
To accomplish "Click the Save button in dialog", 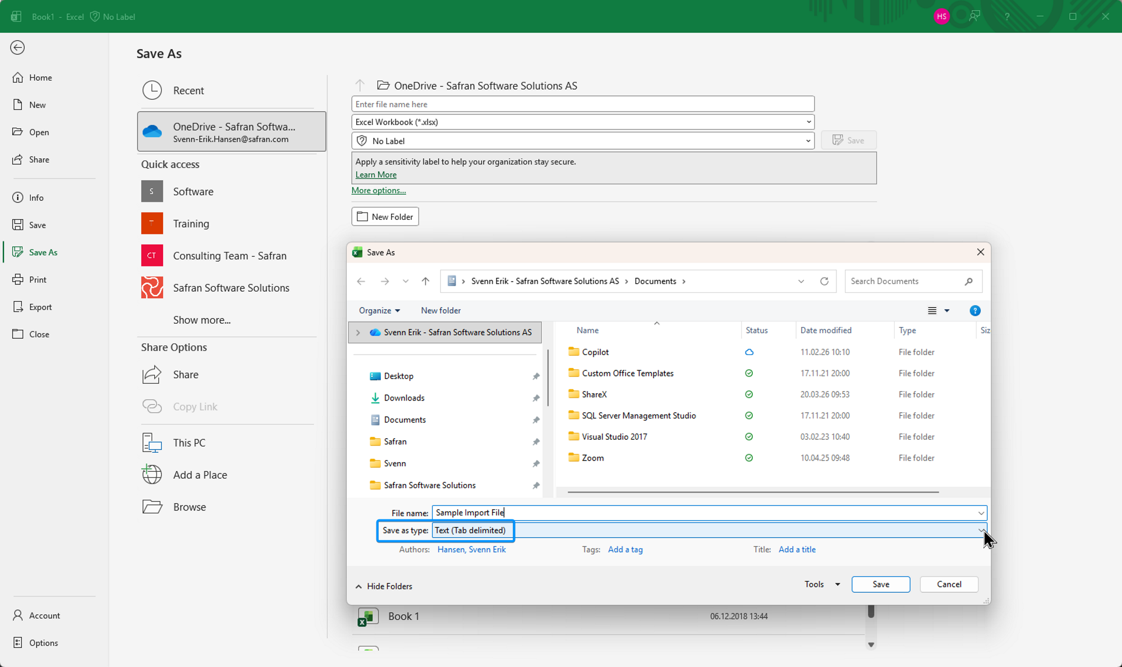I will pyautogui.click(x=880, y=585).
